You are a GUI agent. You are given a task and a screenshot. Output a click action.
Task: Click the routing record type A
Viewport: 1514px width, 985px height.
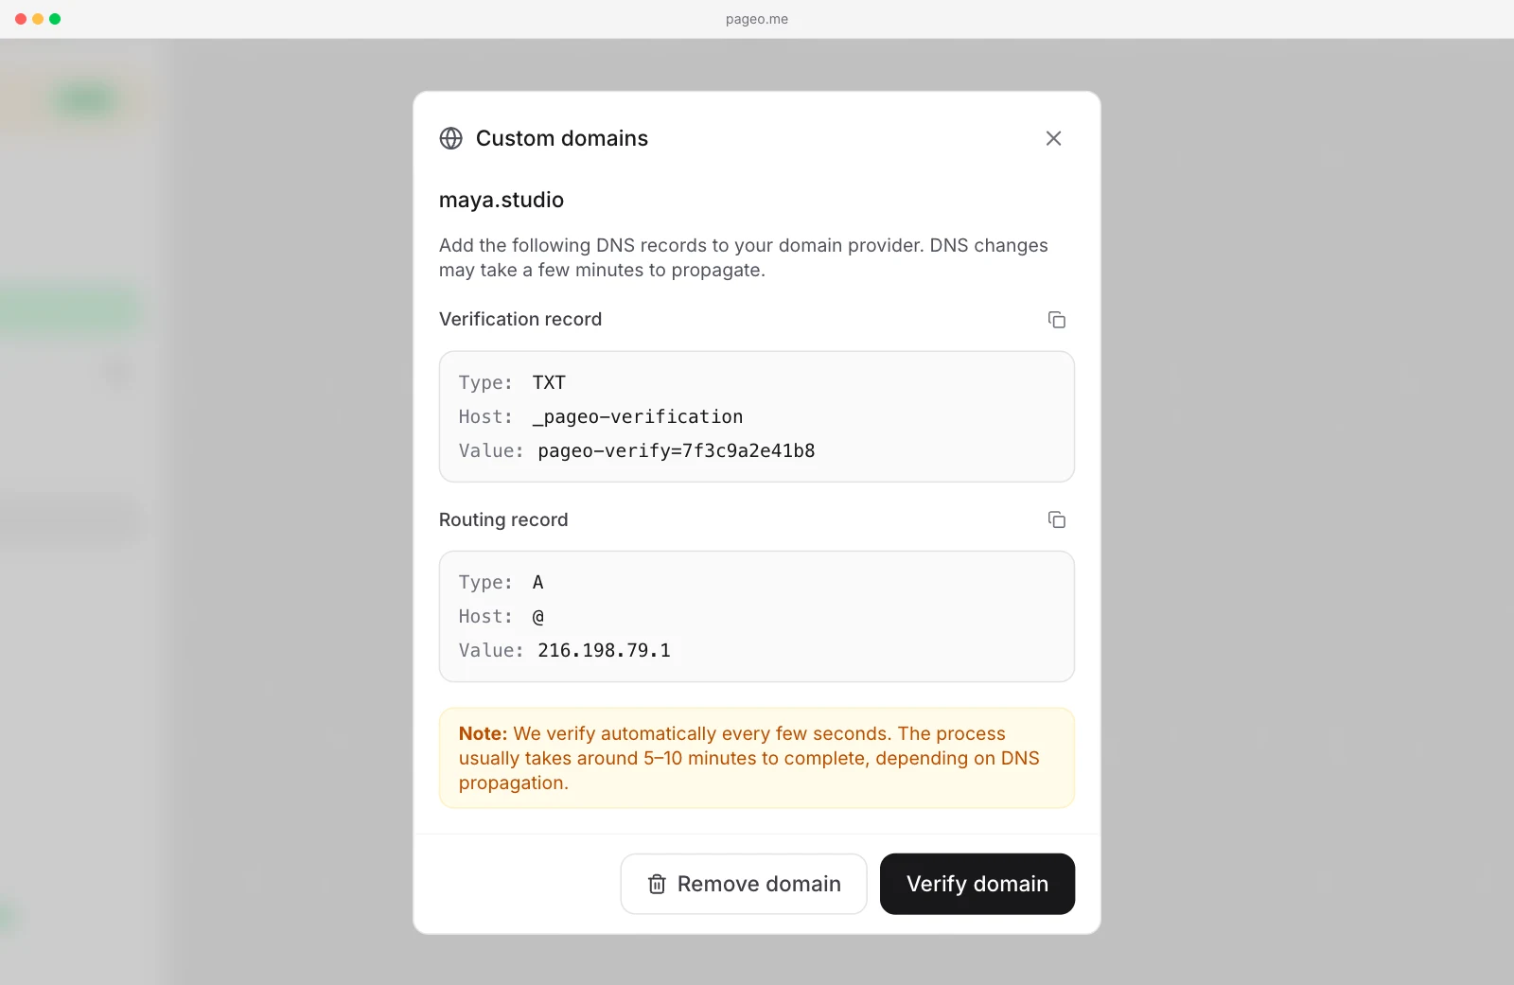(x=537, y=582)
